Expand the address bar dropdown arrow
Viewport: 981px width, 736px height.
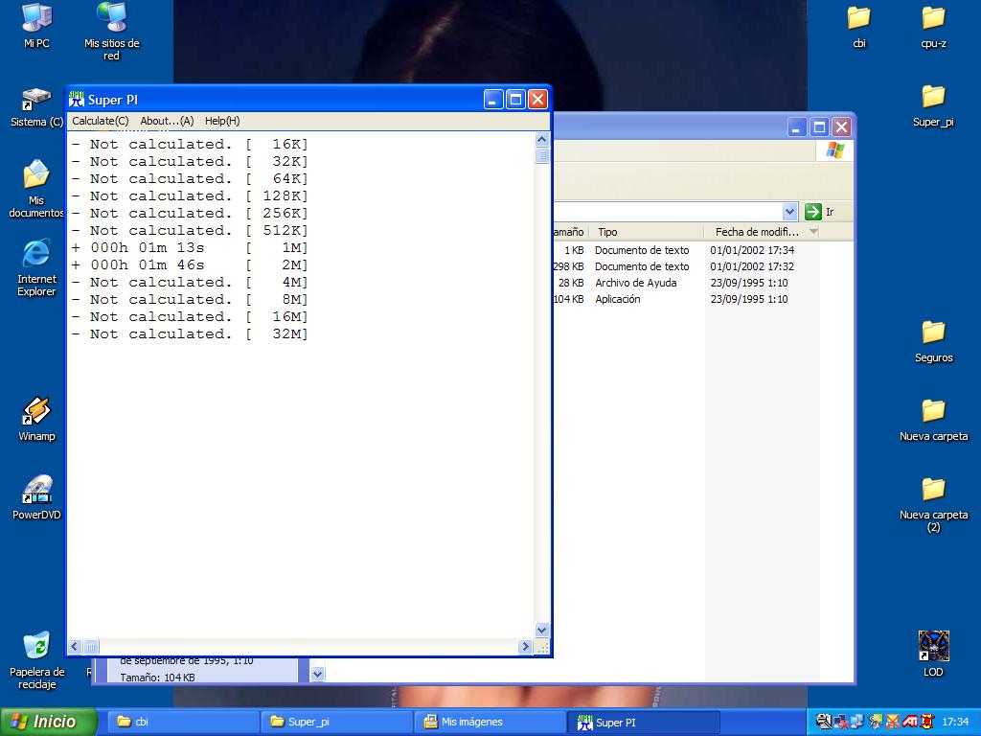(789, 212)
